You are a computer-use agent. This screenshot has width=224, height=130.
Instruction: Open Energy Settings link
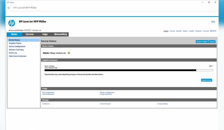163,104
